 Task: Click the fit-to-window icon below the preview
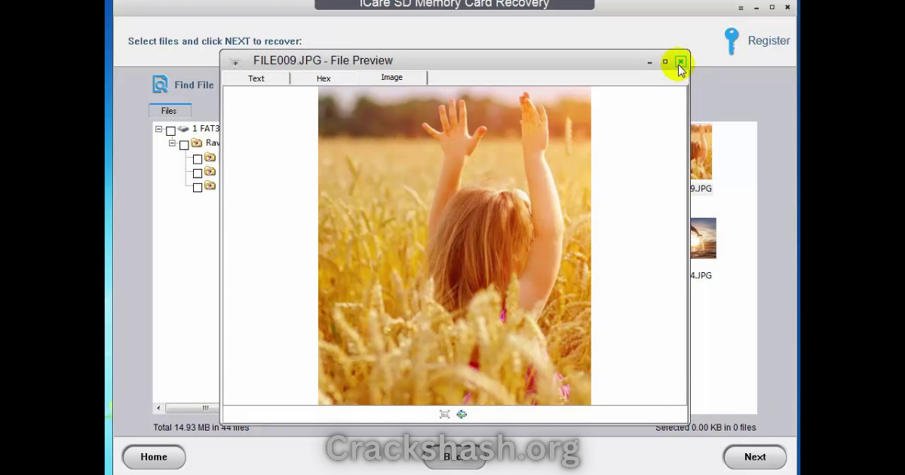pos(444,414)
